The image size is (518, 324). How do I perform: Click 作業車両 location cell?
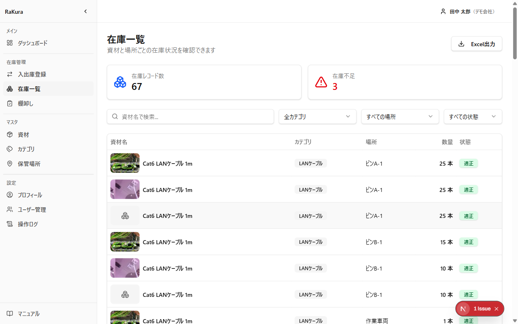click(x=377, y=321)
